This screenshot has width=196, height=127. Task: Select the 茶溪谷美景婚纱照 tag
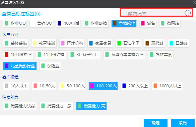[124, 54]
